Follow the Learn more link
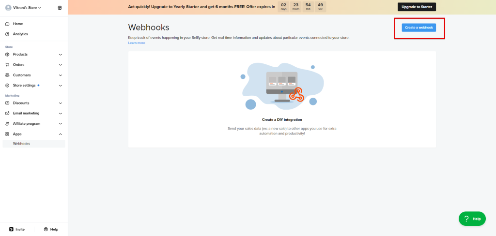 click(136, 43)
